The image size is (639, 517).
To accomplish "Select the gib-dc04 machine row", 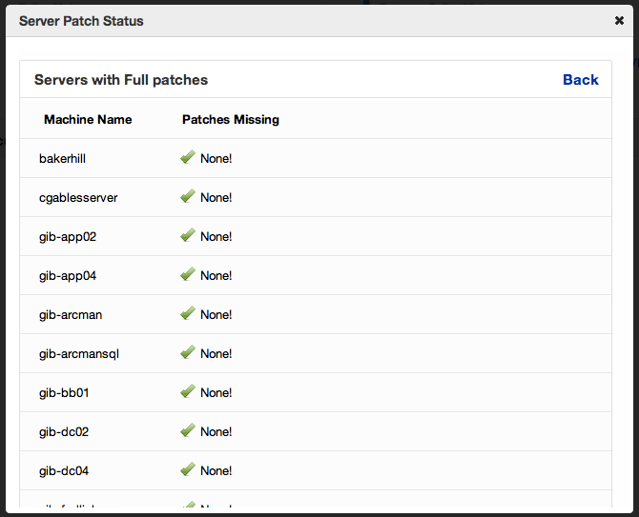I will tap(64, 471).
